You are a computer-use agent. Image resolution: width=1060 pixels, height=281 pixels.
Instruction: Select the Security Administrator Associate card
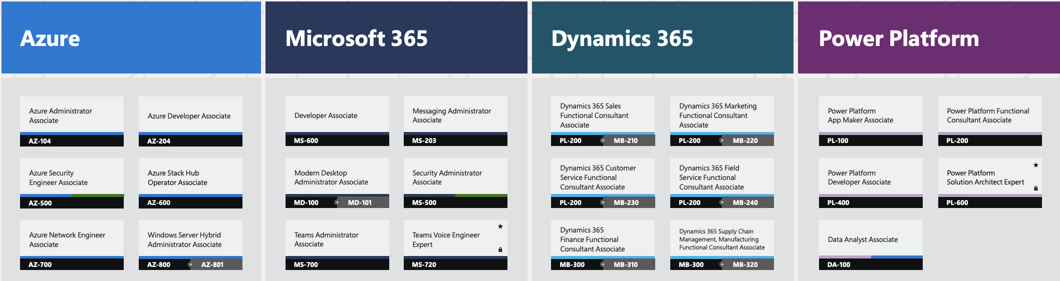[455, 177]
